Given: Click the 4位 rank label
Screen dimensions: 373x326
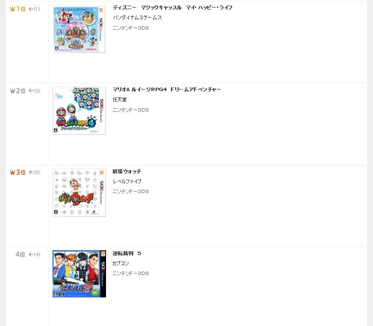Looking at the screenshot, I should point(21,255).
